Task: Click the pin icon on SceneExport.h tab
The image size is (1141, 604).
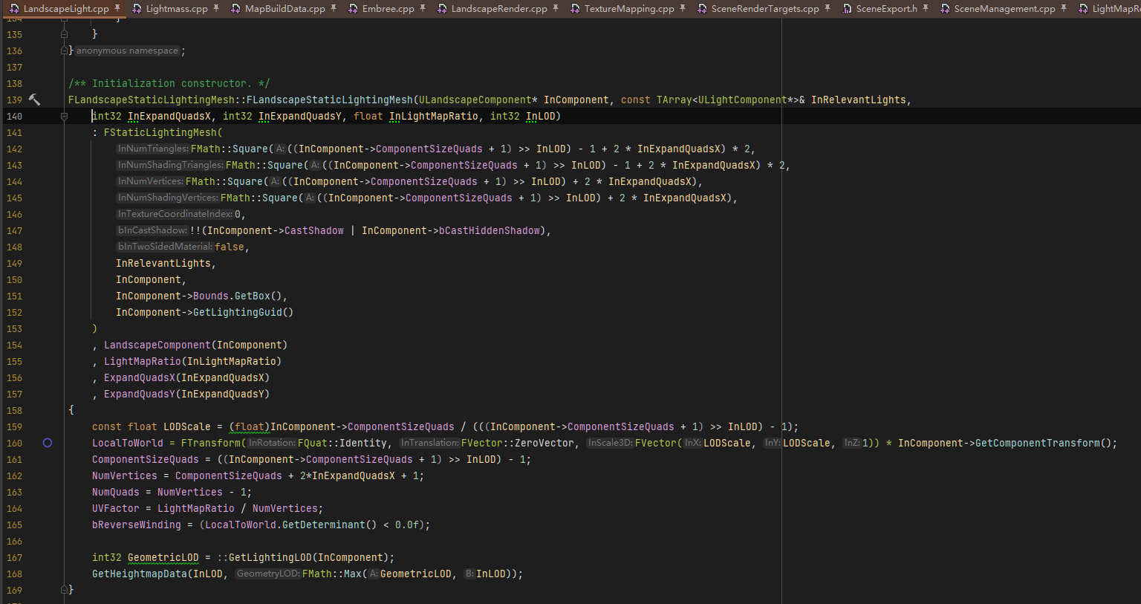Action: [926, 8]
